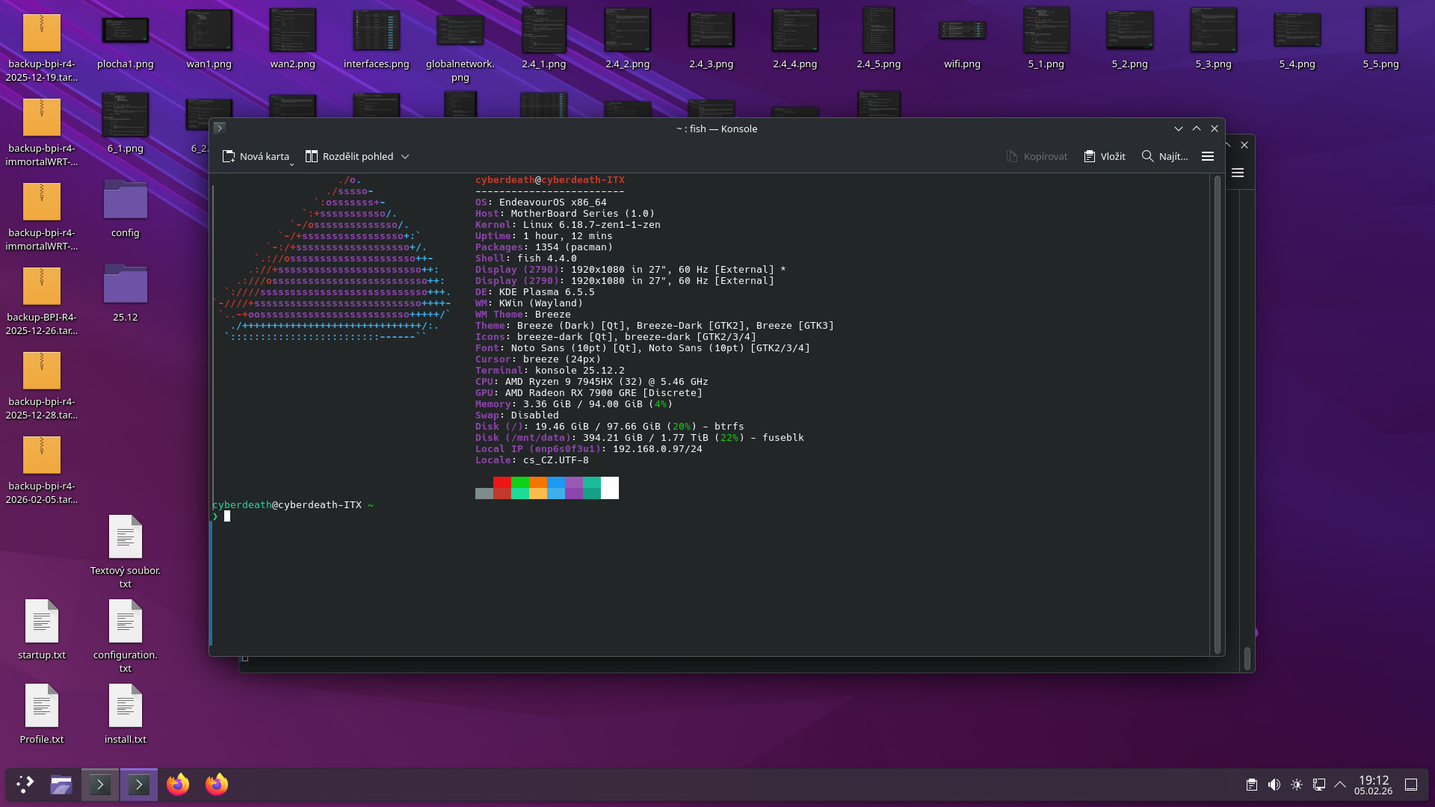
Task: Click the Nová karta new tab button
Action: (256, 156)
